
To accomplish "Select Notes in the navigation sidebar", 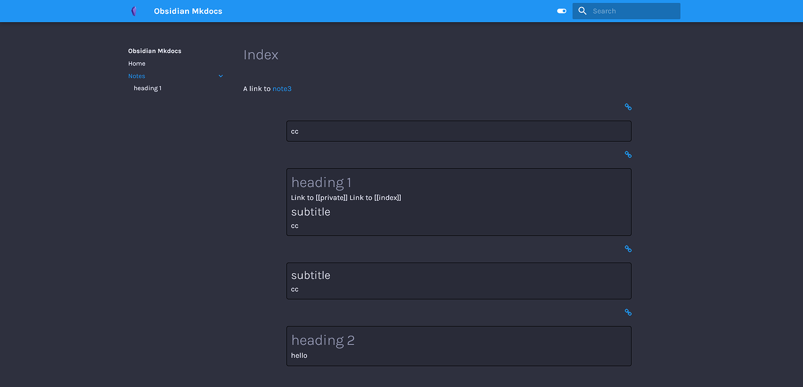I will click(136, 76).
